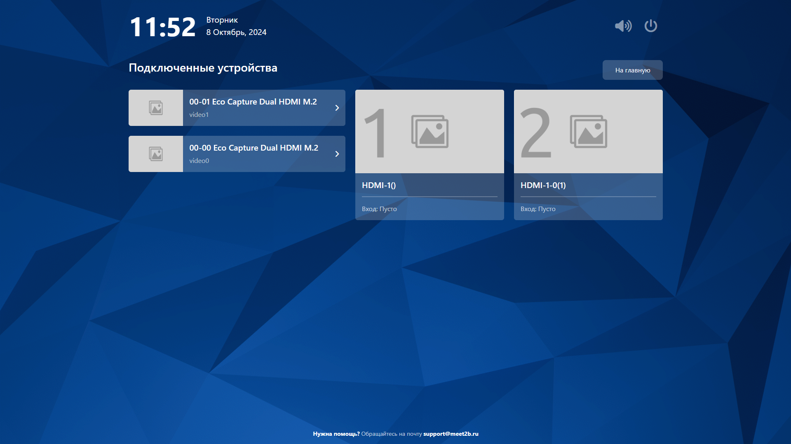Click the HDMI-1-0(1) display name
Viewport: 791px width, 444px height.
coord(543,185)
